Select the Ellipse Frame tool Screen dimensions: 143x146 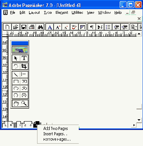(24, 88)
